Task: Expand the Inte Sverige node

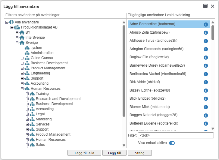Action: 17,38
